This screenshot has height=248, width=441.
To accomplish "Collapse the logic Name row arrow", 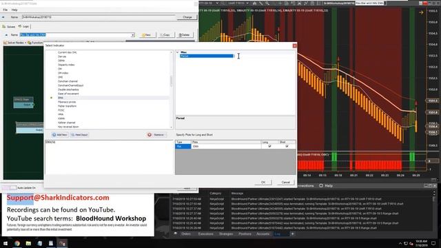I will pyautogui.click(x=6, y=35).
